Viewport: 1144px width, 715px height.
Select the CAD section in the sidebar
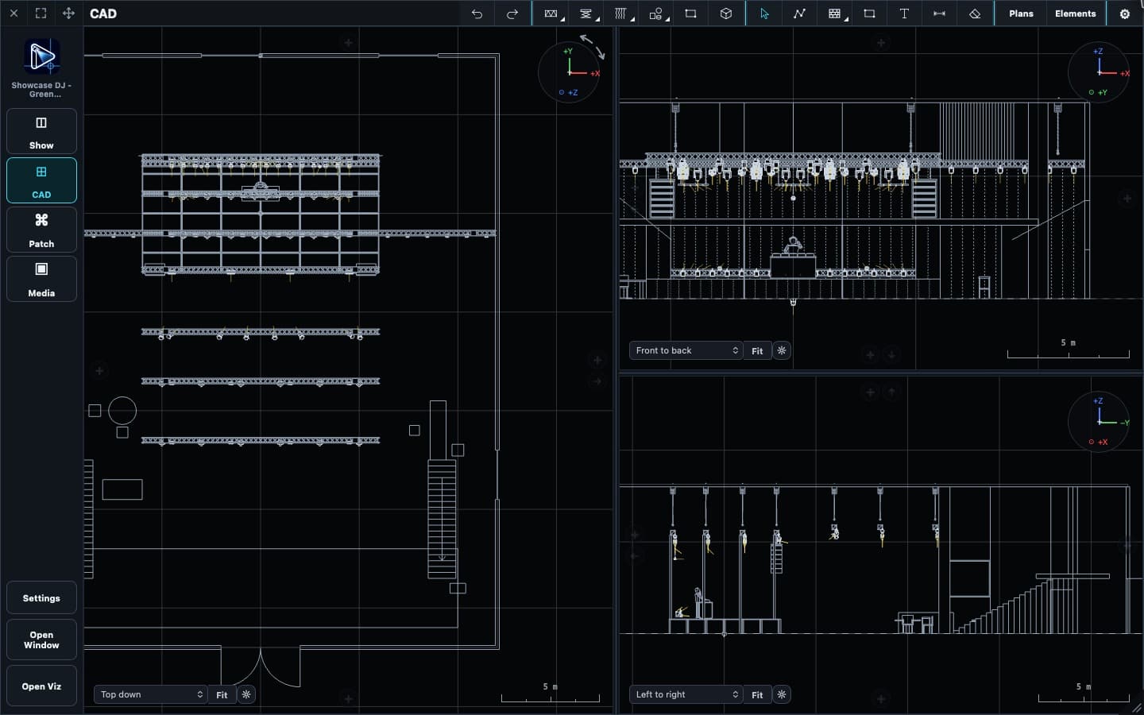tap(41, 180)
